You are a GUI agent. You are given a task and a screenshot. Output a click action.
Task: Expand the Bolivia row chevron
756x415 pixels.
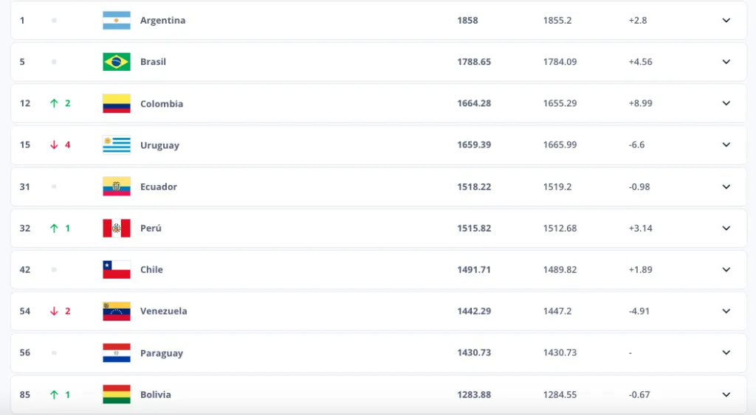pyautogui.click(x=726, y=394)
